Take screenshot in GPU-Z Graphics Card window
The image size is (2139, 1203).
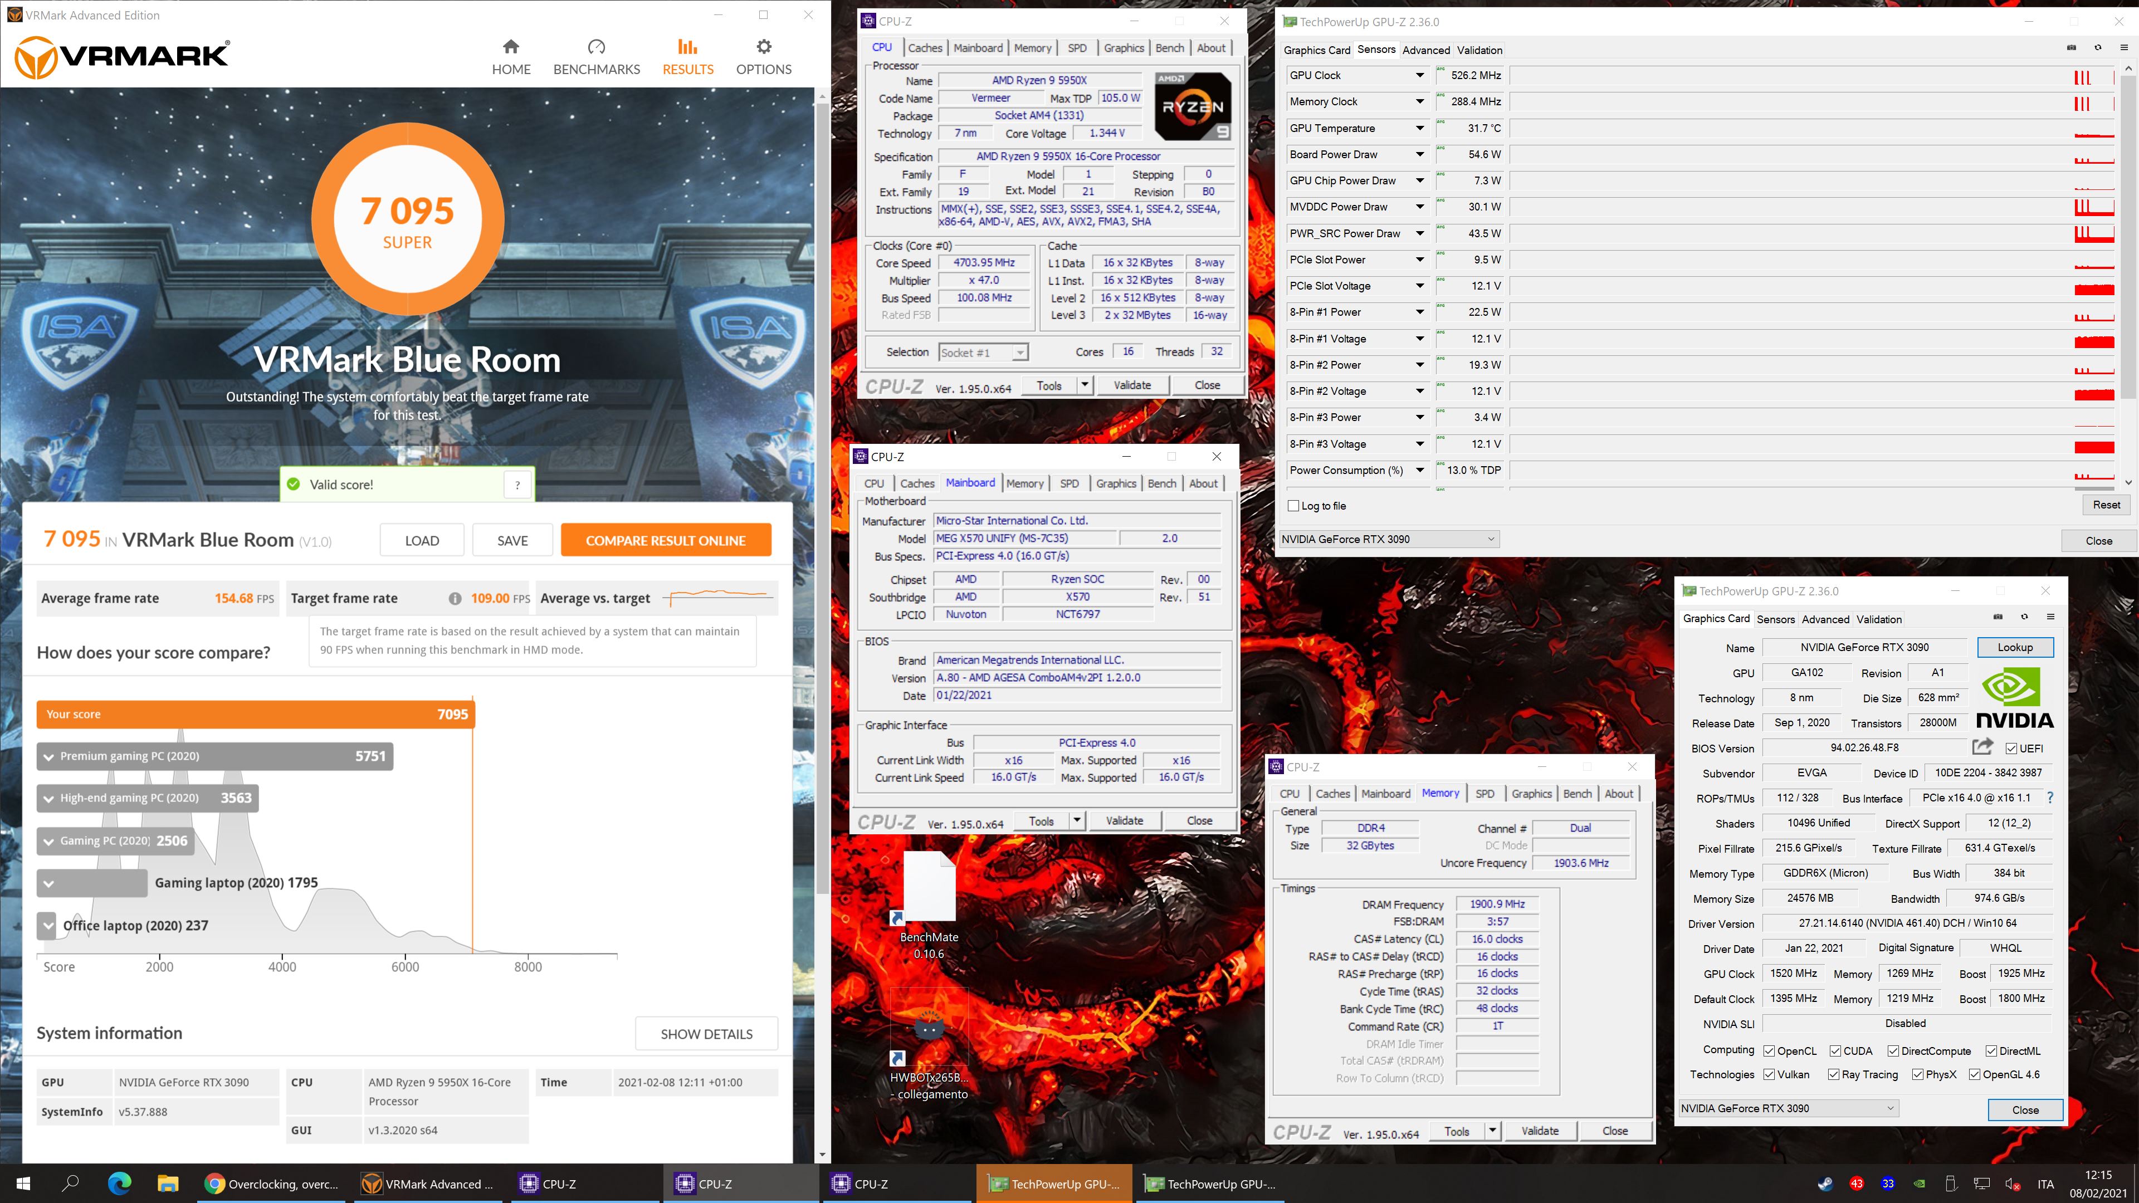coord(1998,617)
